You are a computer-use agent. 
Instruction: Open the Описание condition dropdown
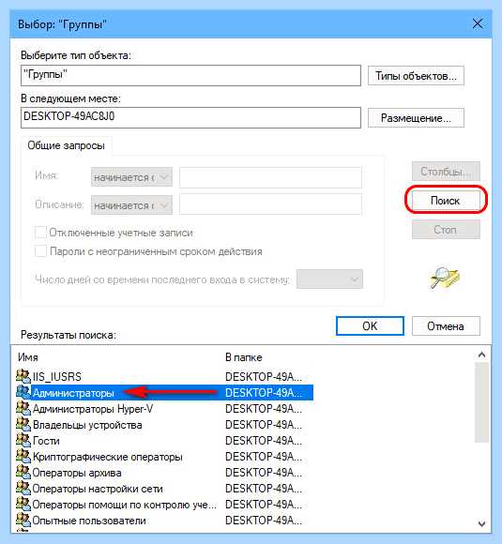pyautogui.click(x=131, y=205)
